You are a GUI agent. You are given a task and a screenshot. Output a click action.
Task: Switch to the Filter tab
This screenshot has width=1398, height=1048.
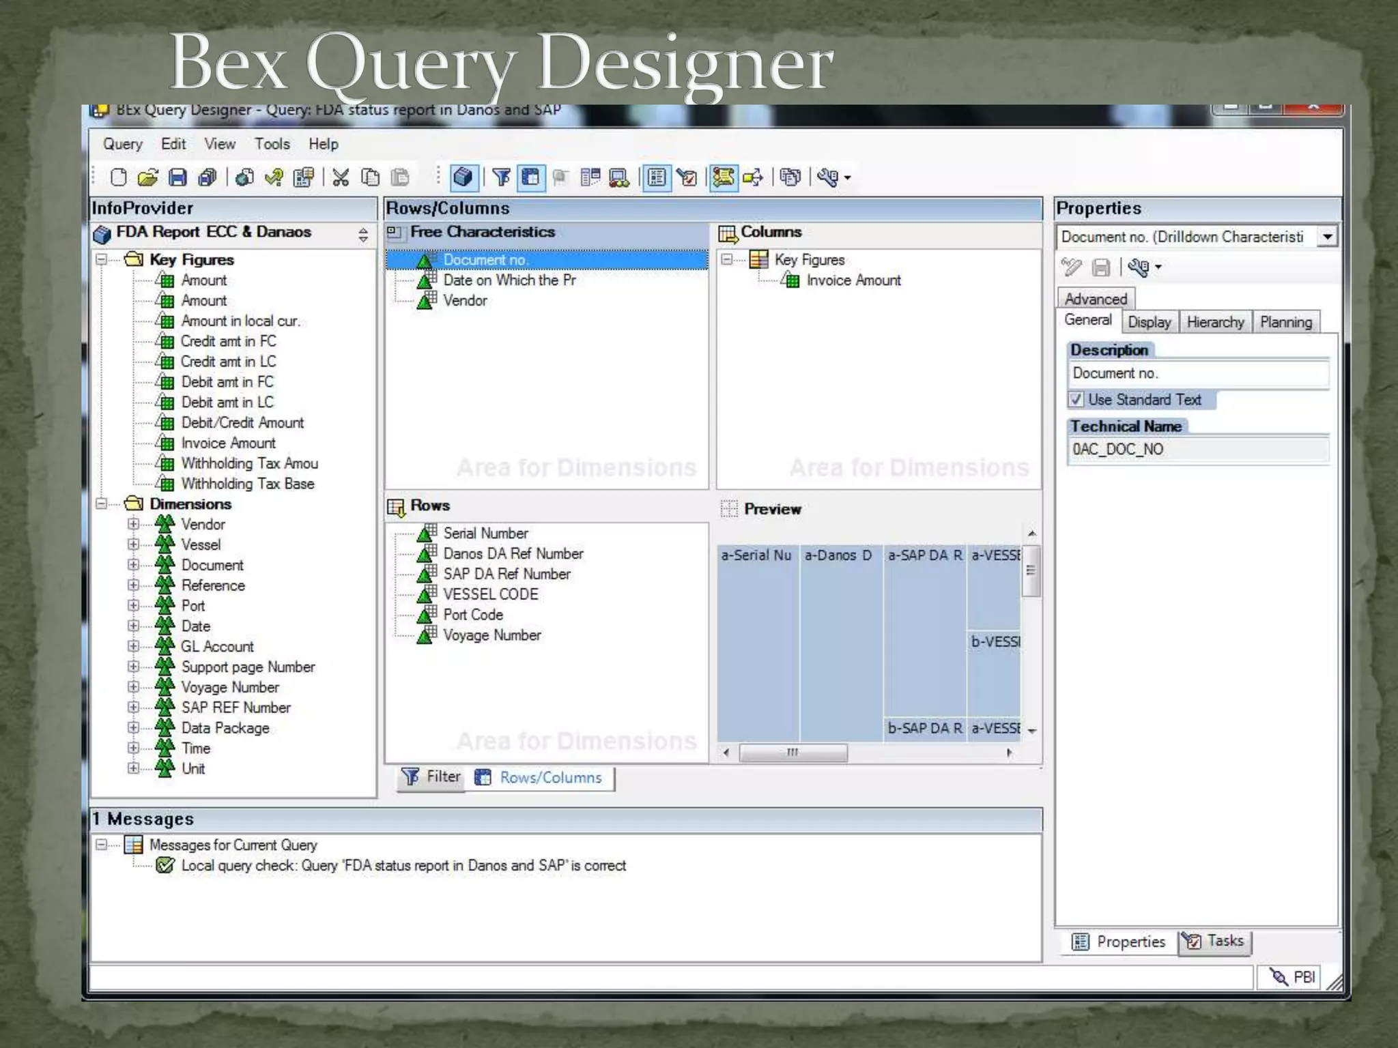click(432, 777)
